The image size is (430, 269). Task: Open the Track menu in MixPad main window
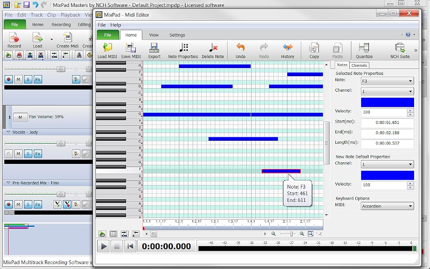[x=37, y=15]
